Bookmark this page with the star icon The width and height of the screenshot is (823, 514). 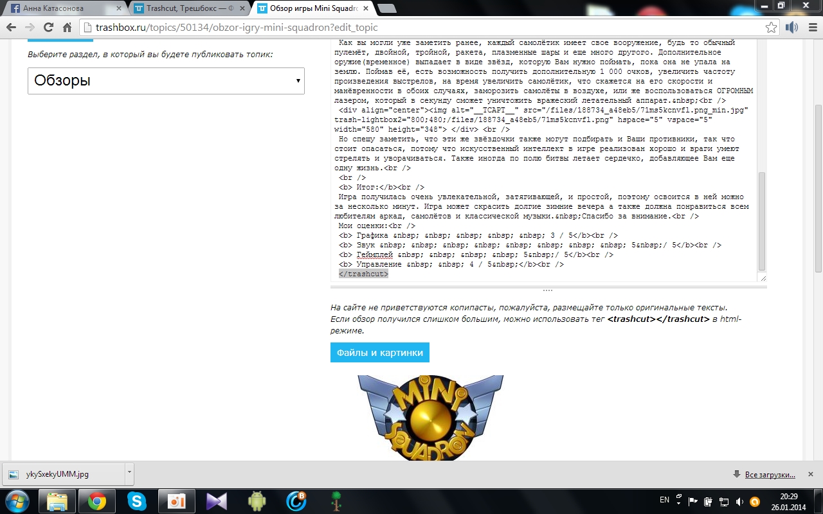pyautogui.click(x=771, y=28)
